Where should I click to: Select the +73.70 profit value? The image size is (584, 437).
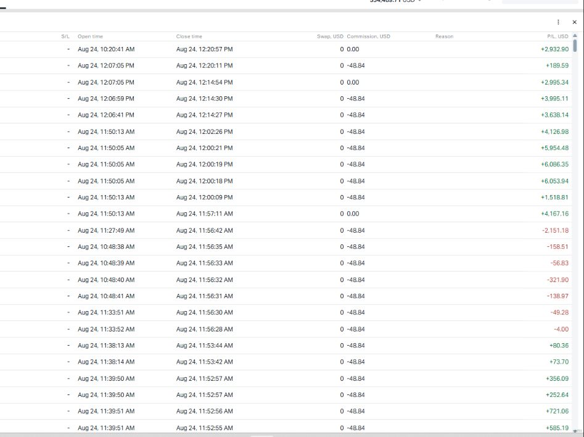[x=559, y=362]
